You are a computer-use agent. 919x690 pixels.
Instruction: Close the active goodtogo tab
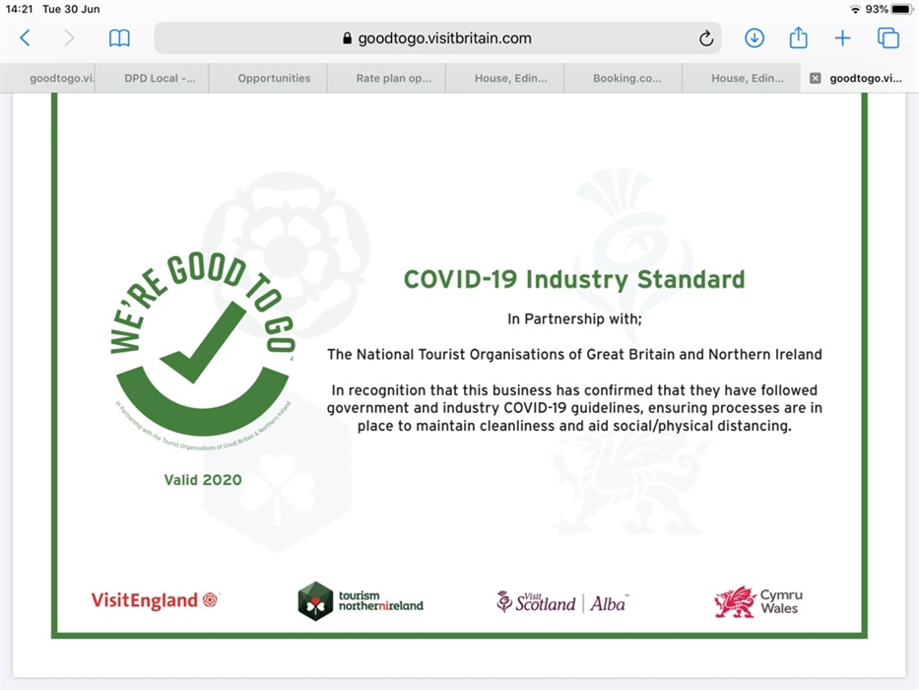(x=815, y=79)
